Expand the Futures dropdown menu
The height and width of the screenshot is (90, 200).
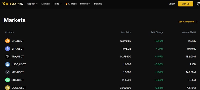[x=85, y=4]
